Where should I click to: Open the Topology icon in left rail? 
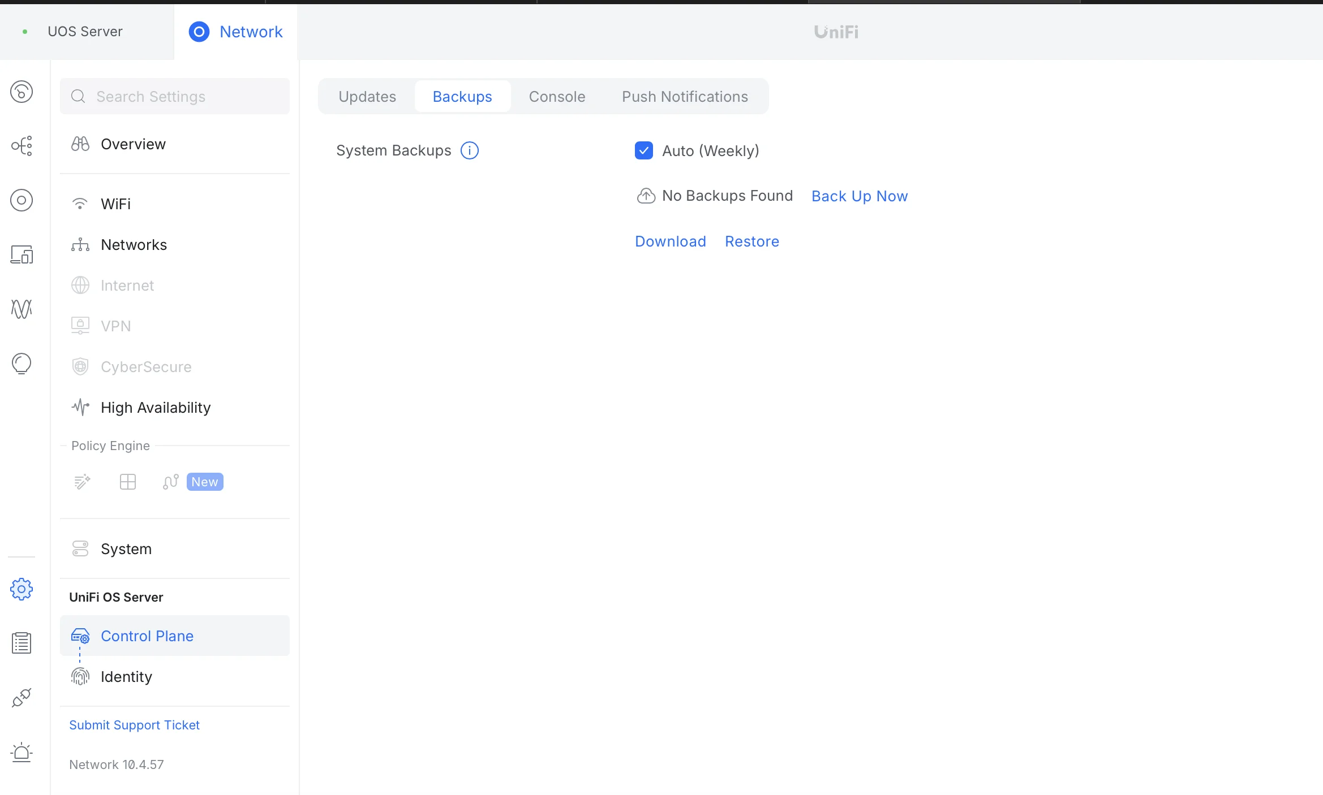(x=22, y=146)
